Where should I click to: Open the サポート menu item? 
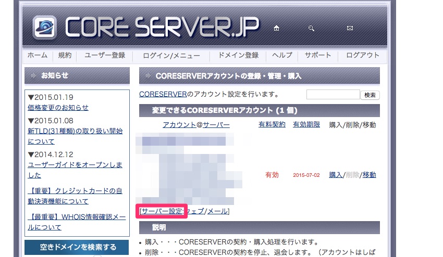tap(317, 55)
